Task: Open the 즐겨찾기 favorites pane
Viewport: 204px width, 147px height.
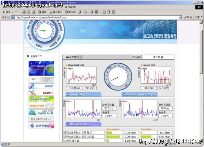Action: [55, 12]
